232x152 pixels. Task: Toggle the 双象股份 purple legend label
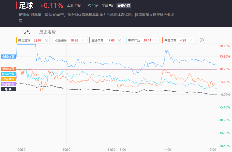coord(8,84)
